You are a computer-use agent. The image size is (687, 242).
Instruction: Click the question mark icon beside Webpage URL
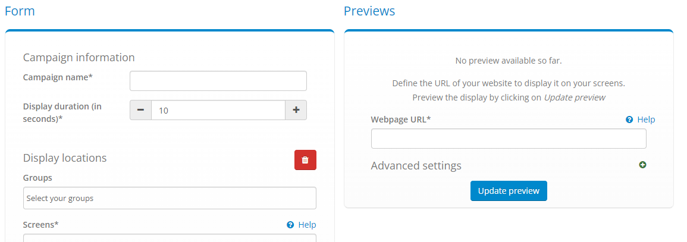tap(629, 120)
